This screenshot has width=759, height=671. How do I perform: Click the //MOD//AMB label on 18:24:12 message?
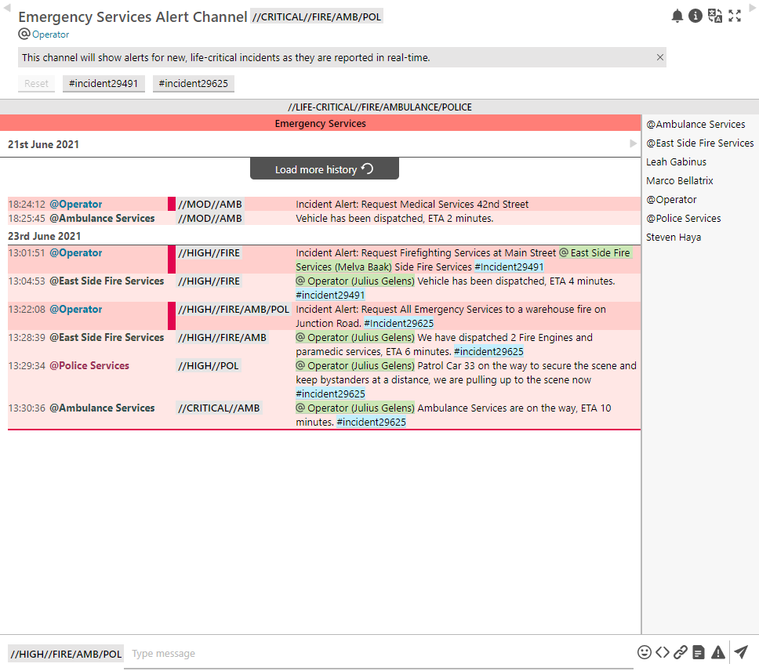click(x=210, y=204)
